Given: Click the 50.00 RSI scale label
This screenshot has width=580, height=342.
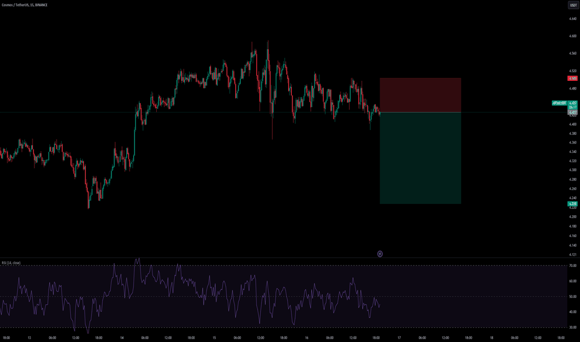Looking at the screenshot, I should [573, 297].
